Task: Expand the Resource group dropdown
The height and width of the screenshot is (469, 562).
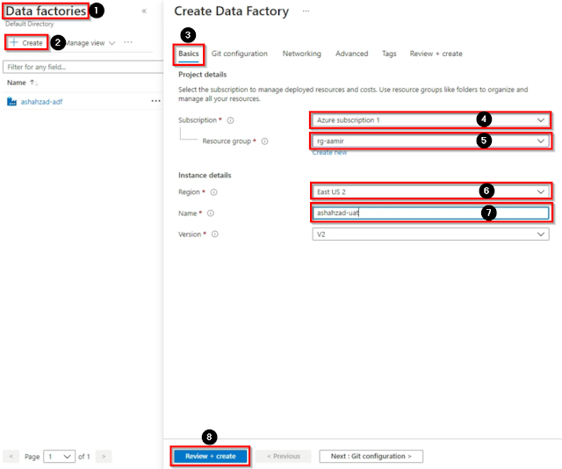Action: pos(430,141)
